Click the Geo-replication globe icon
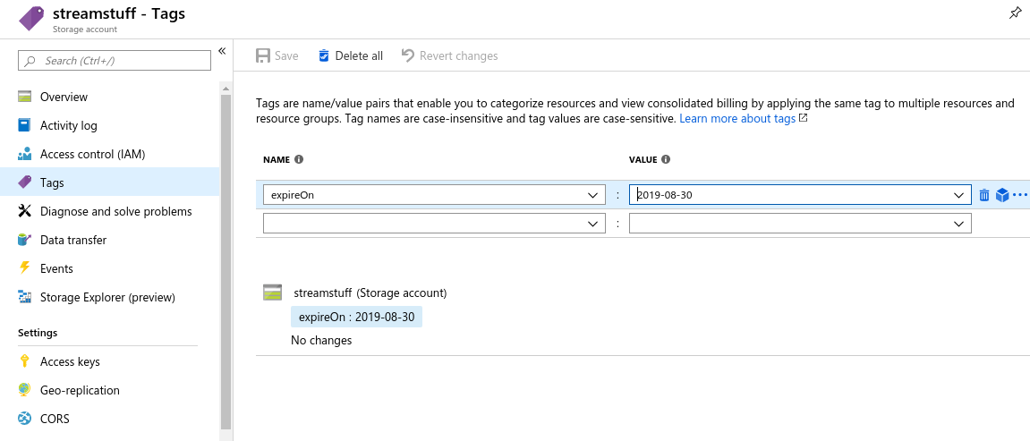The height and width of the screenshot is (441, 1030). (25, 390)
